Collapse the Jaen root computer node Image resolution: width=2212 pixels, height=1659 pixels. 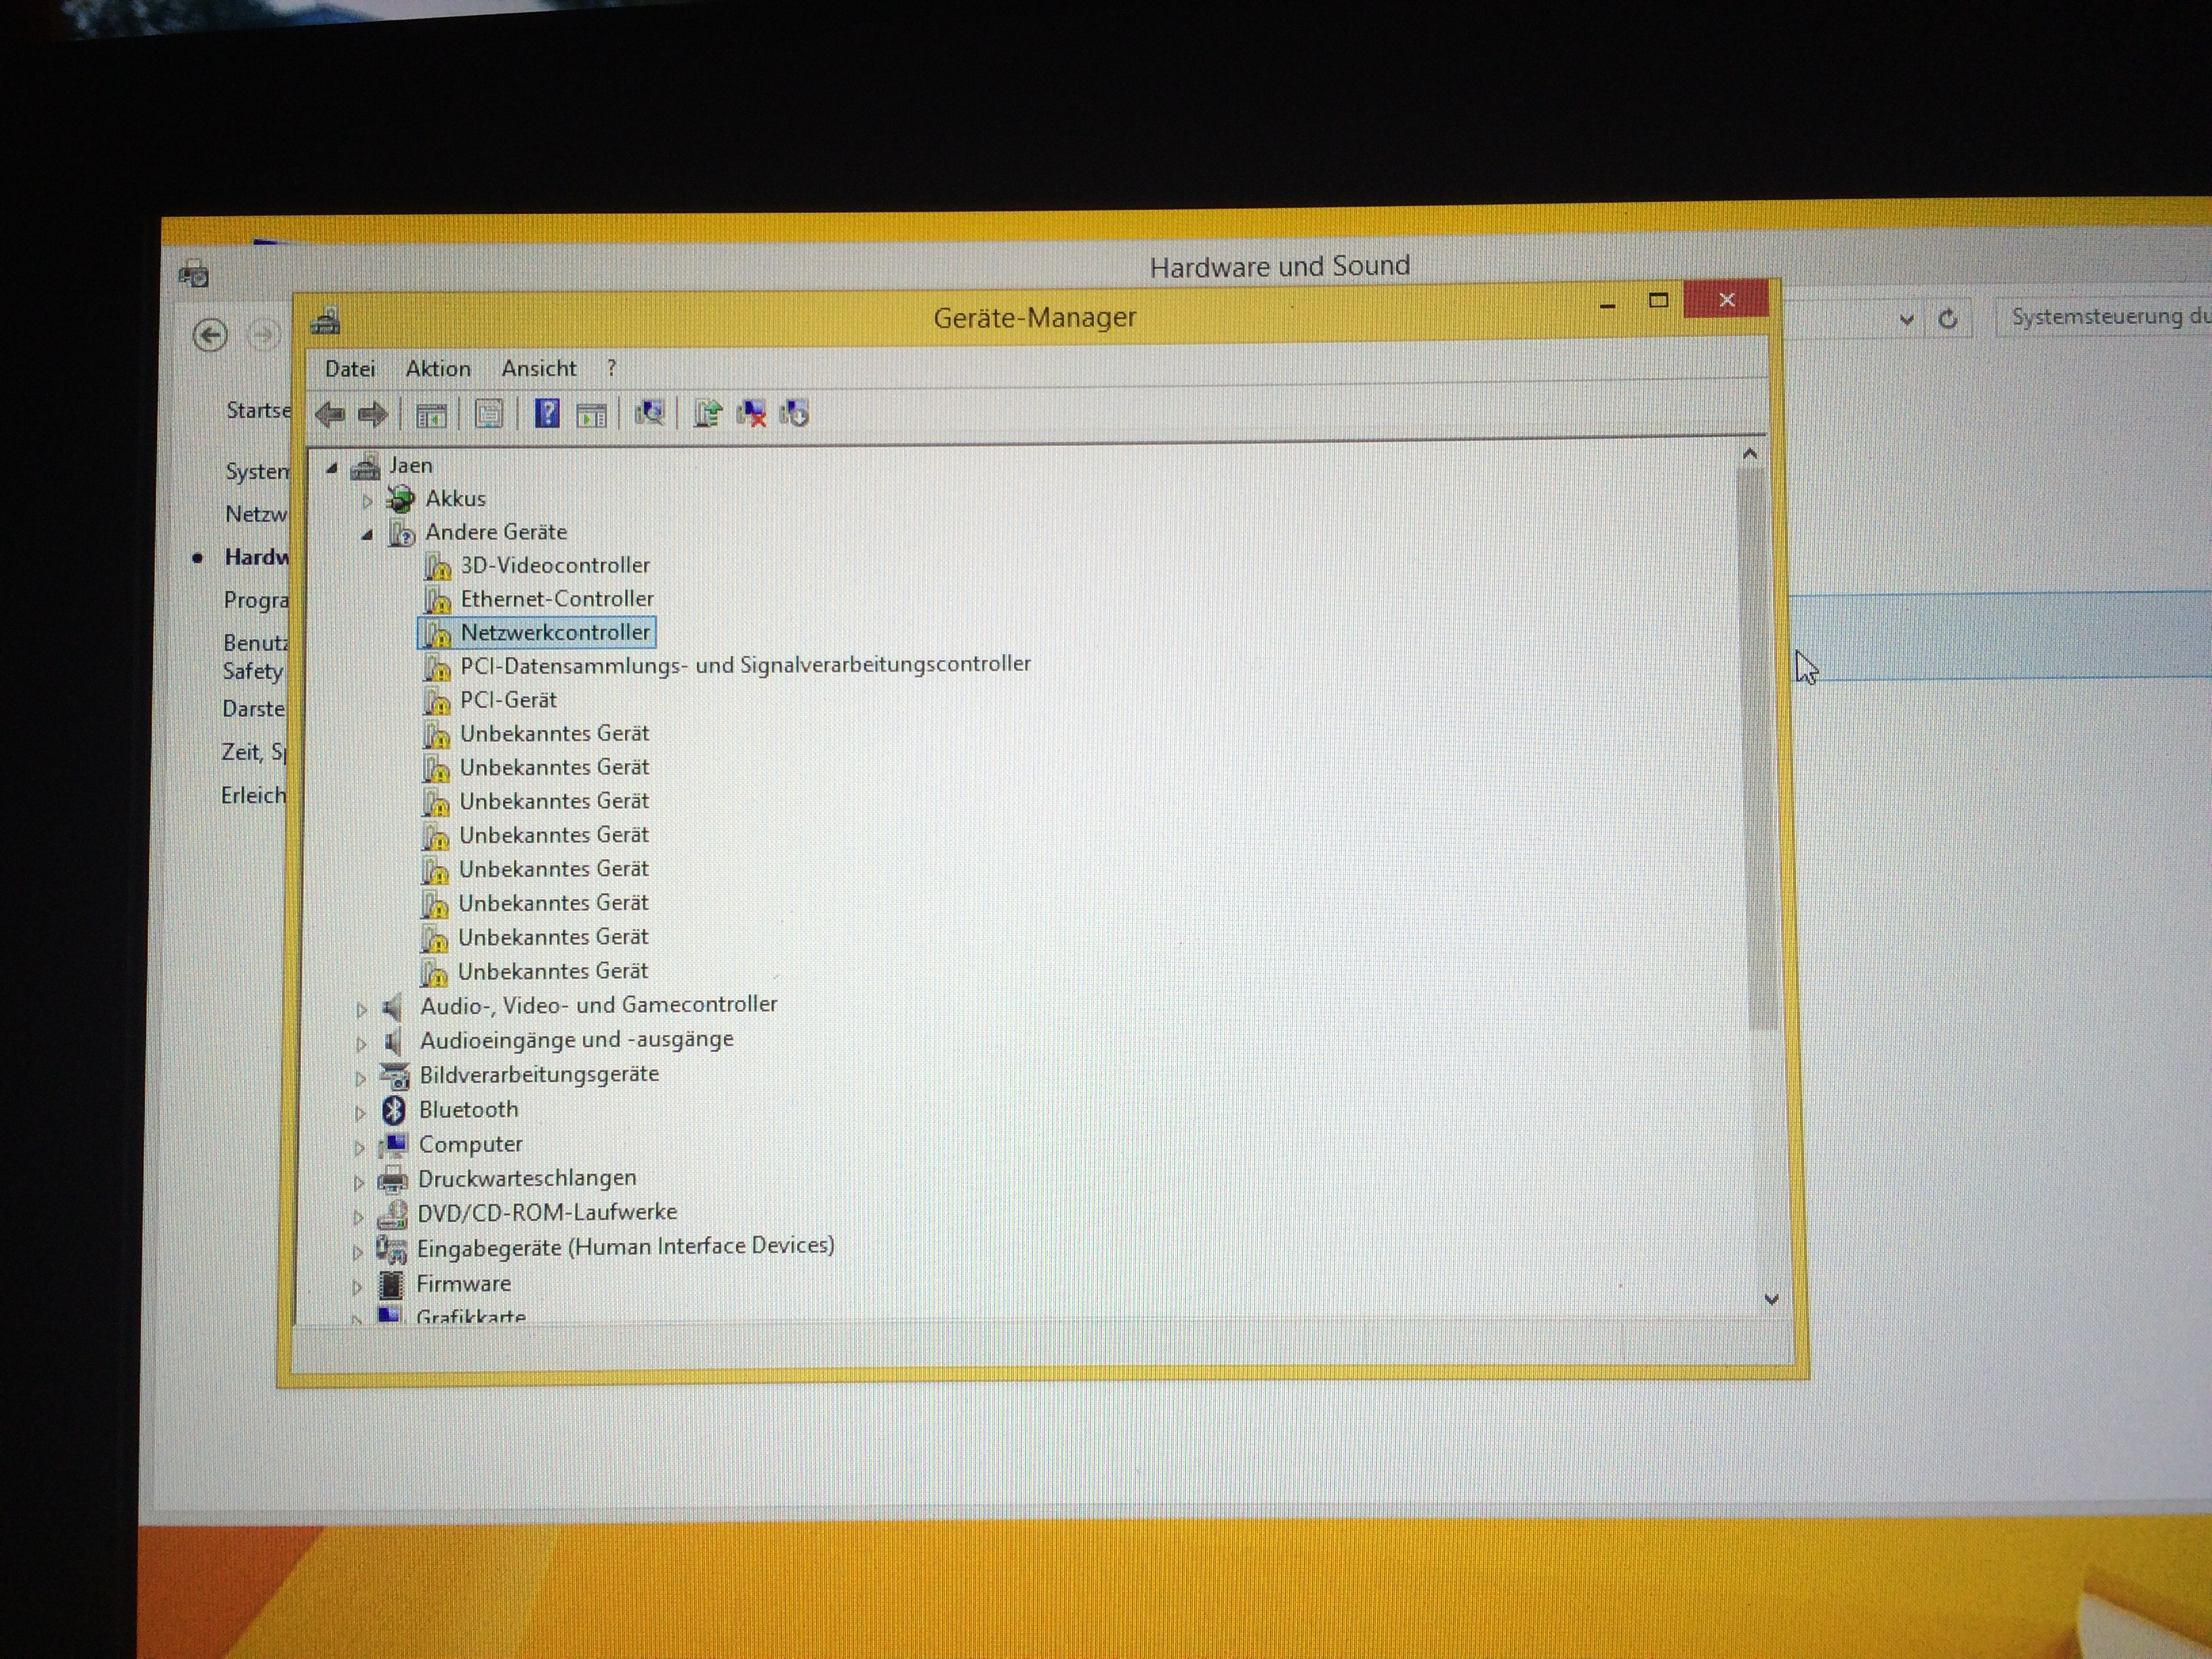tap(332, 468)
